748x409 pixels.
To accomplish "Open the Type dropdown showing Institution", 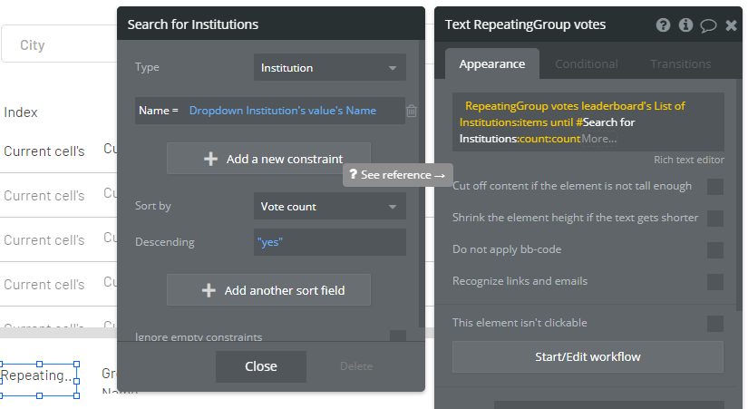I will click(x=329, y=68).
